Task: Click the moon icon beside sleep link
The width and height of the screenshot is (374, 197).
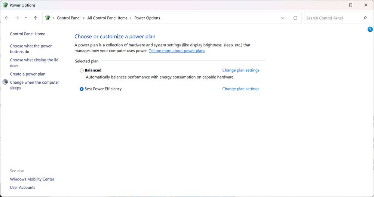Action: [x=5, y=82]
